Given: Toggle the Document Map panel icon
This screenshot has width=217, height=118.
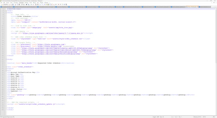Looking at the screenshot, I should pyautogui.click(x=48, y=4).
